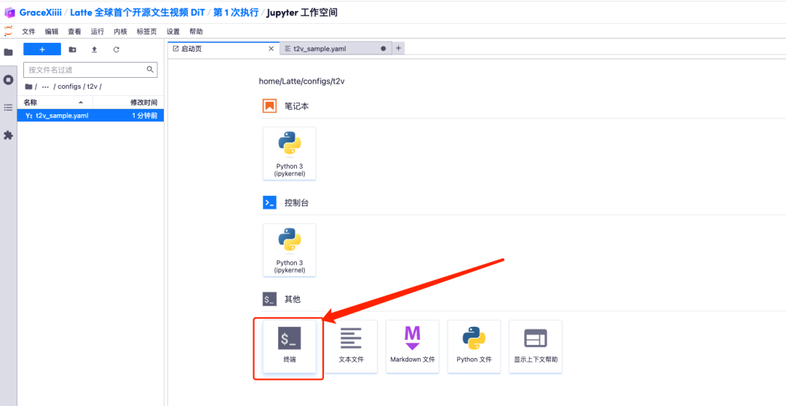Close the 启动页 tab
This screenshot has height=406, width=786.
[x=271, y=49]
